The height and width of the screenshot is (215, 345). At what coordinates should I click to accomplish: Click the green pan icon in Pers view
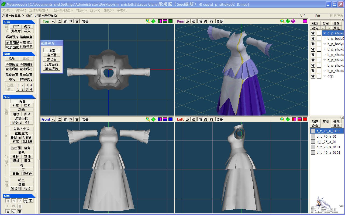pyautogui.click(x=288, y=21)
